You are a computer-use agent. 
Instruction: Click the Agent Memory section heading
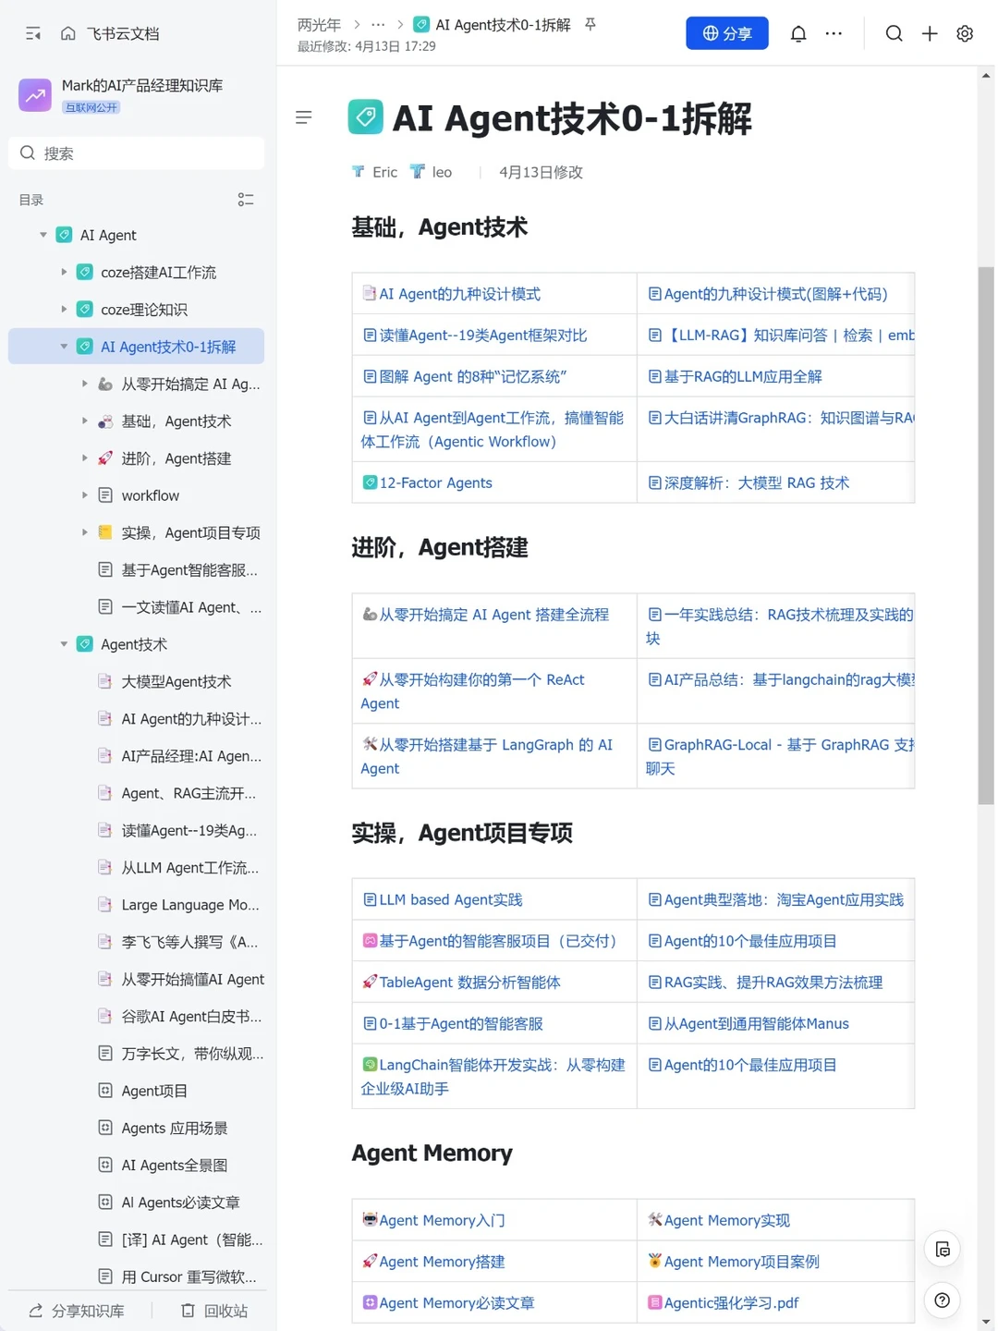click(x=432, y=1153)
